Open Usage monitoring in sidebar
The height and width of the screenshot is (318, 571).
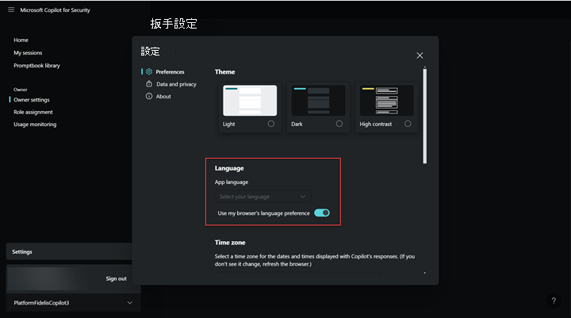[x=35, y=125]
